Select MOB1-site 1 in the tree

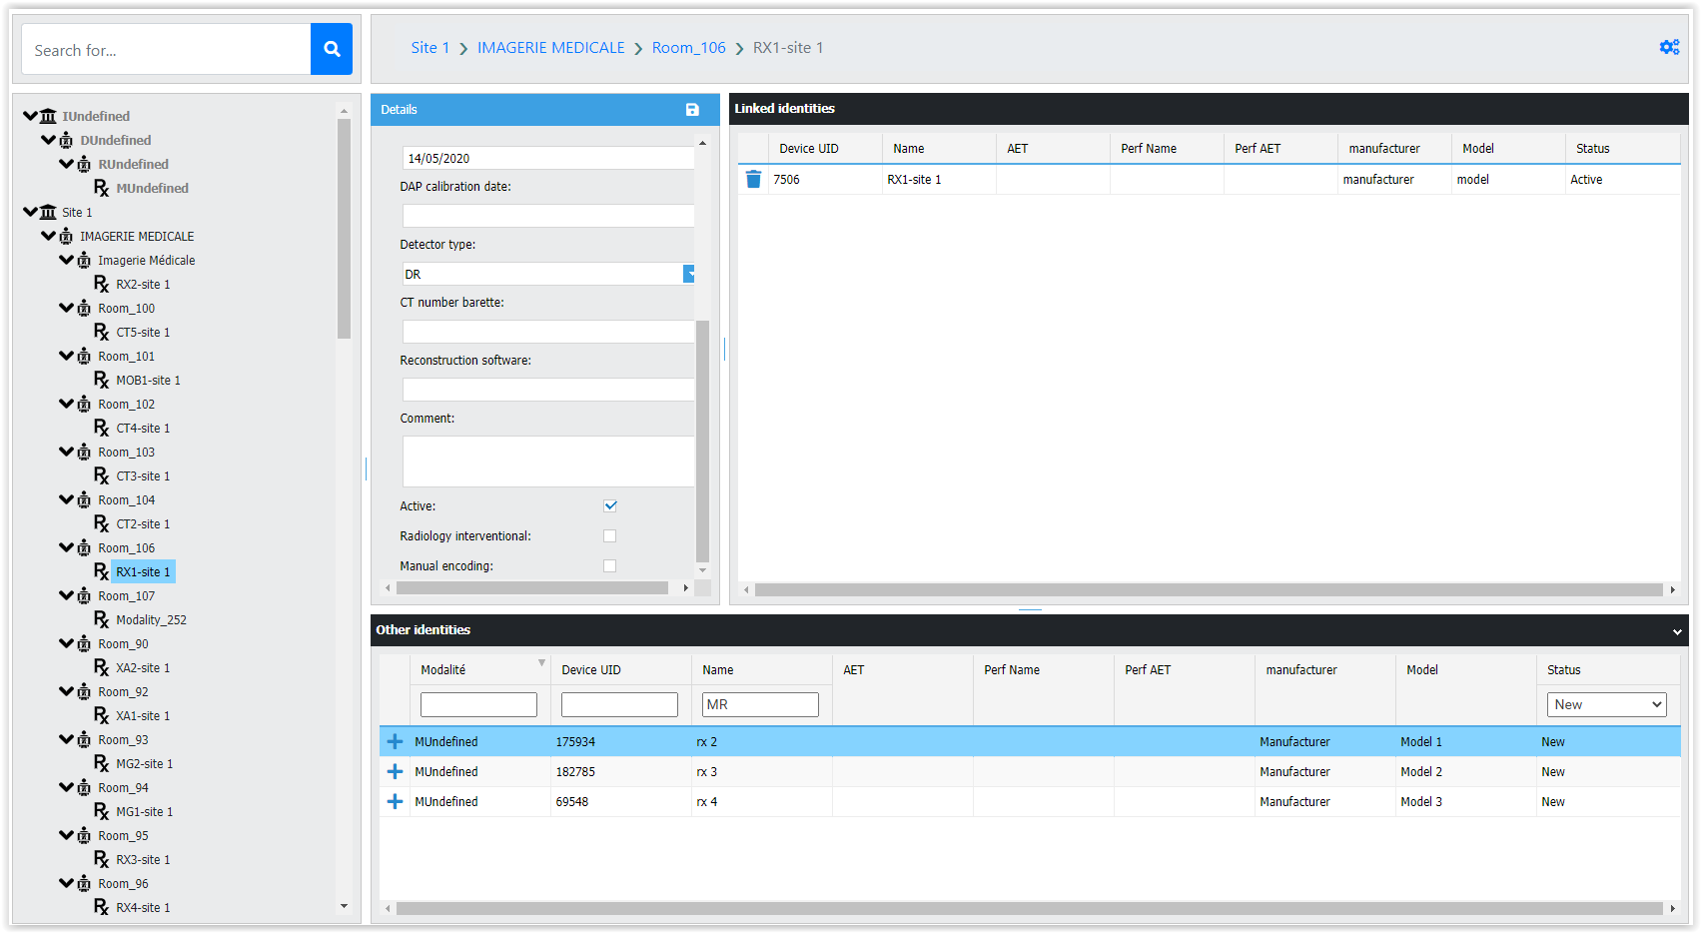pyautogui.click(x=148, y=381)
